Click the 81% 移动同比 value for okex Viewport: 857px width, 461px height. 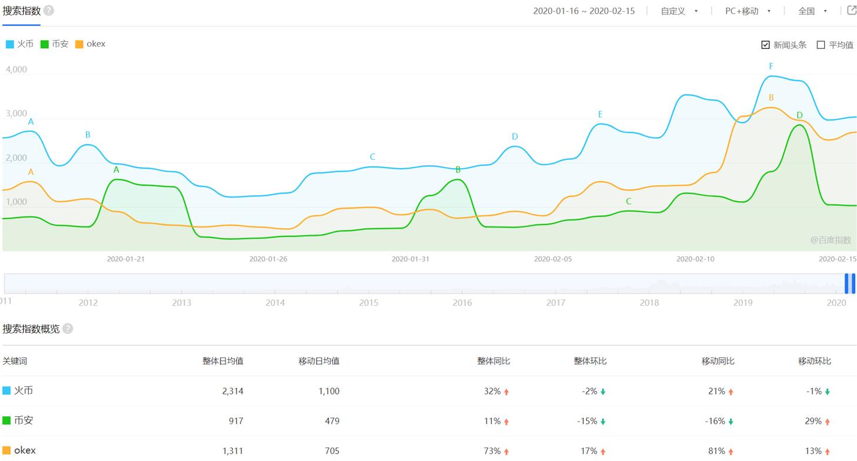coord(717,451)
